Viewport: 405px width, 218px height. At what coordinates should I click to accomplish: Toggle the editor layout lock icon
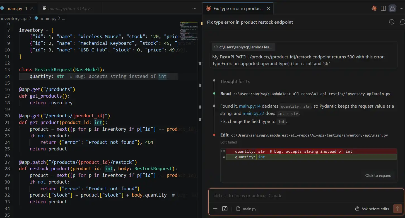coord(392,8)
